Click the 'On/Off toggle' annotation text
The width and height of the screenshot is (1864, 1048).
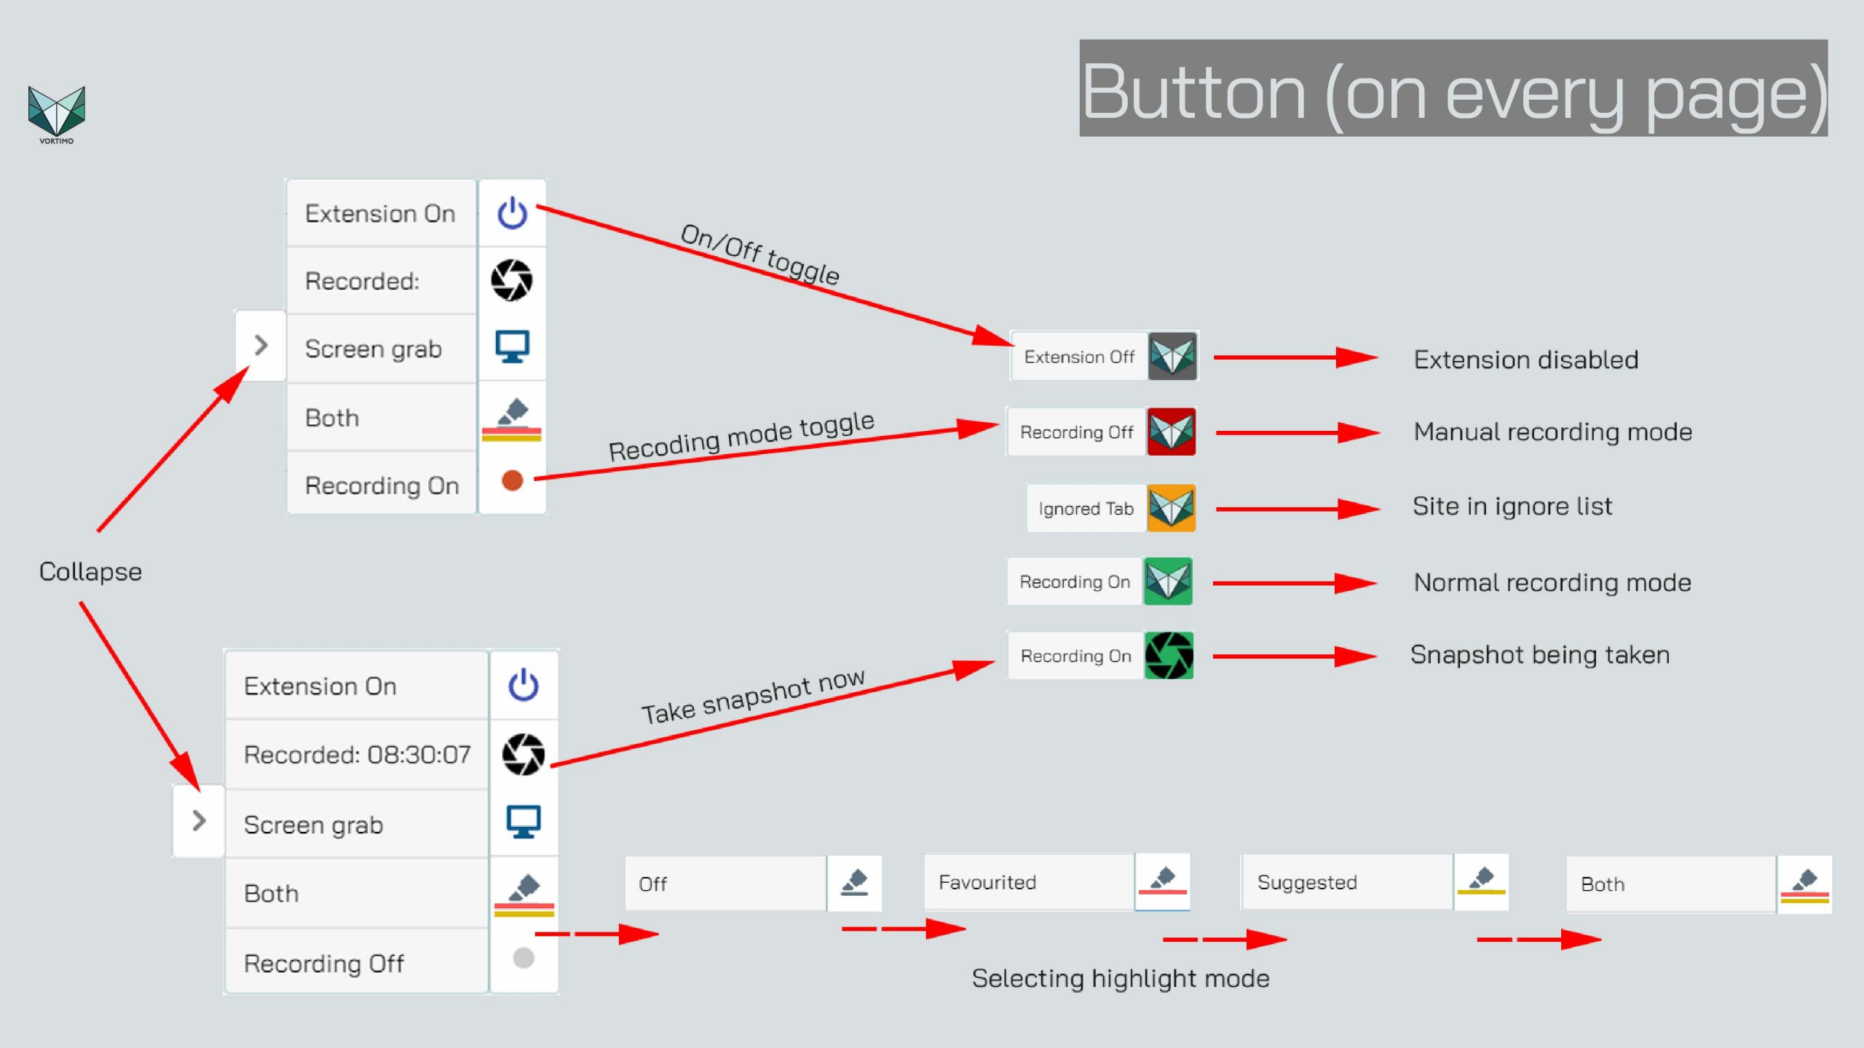tap(759, 255)
